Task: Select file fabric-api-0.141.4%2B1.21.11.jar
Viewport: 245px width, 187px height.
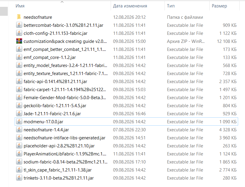Action: pos(55,82)
